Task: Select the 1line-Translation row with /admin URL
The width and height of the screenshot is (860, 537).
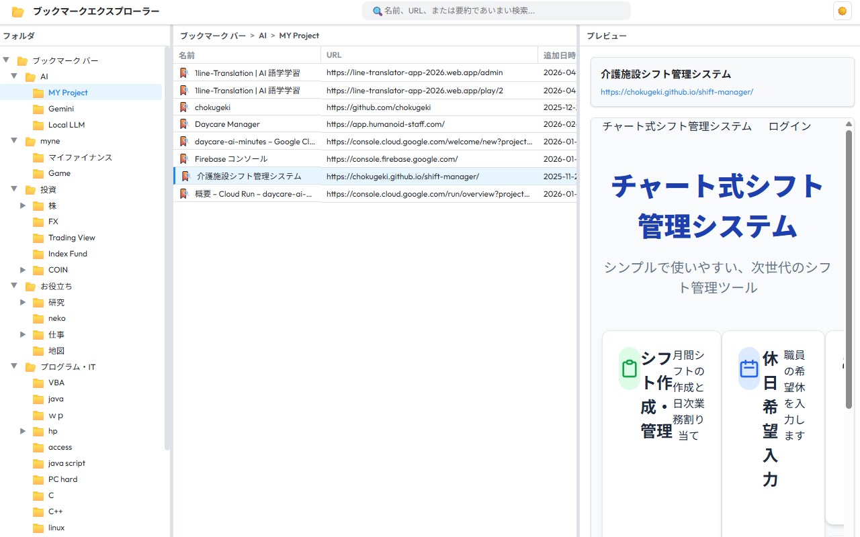Action: tap(375, 72)
